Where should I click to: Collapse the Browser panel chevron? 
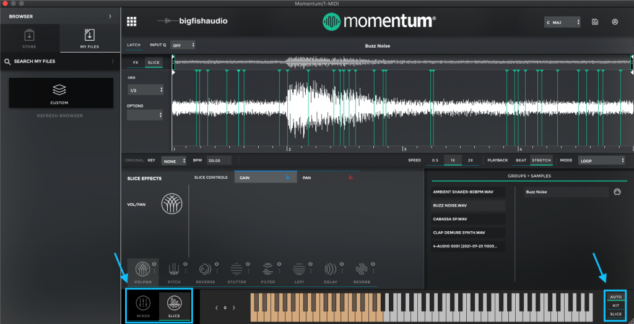110,17
